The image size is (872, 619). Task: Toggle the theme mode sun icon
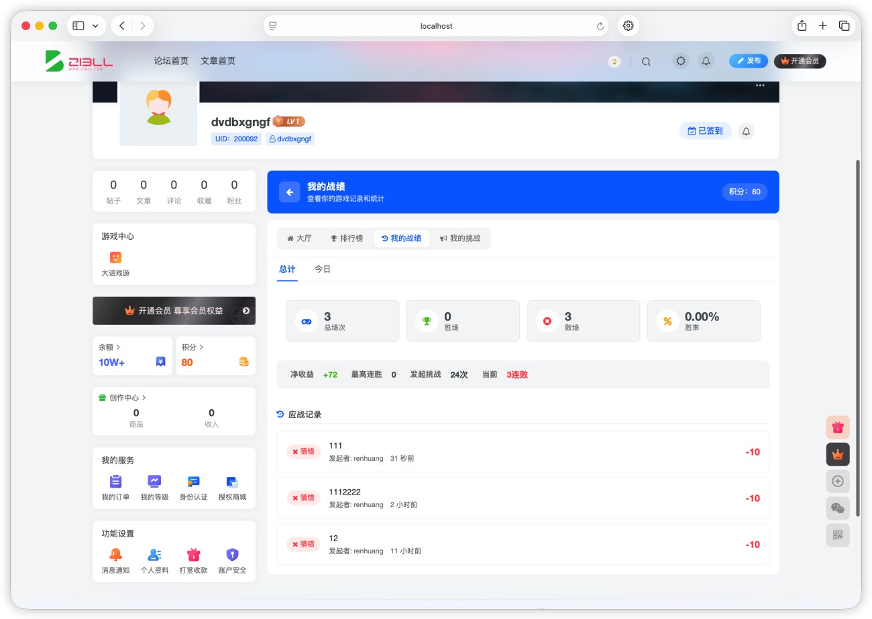681,61
